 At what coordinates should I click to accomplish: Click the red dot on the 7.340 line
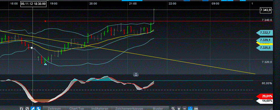[x=45, y=21]
